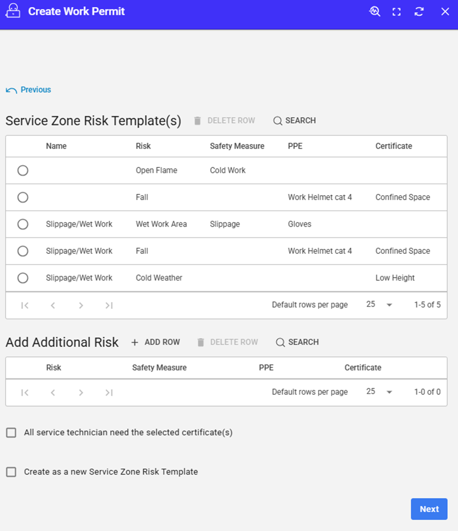Image resolution: width=458 pixels, height=531 pixels.
Task: Click the Certificate column header in template table
Action: pos(394,146)
